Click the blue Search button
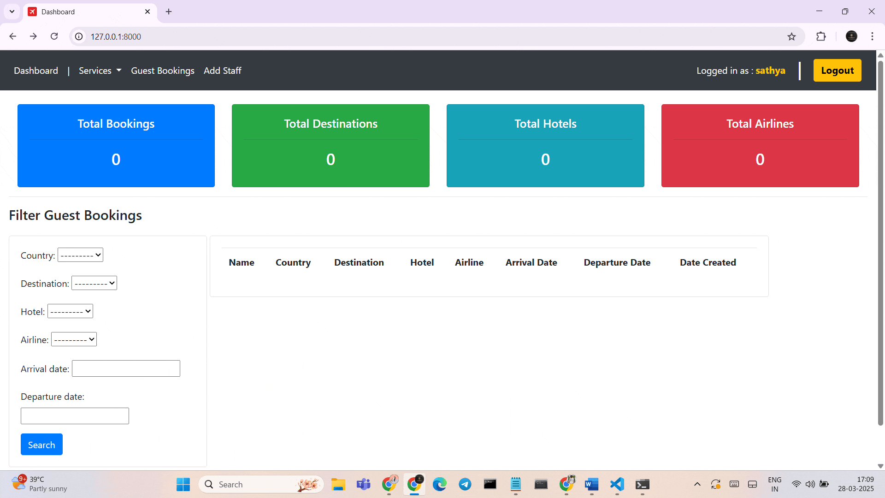 41,445
